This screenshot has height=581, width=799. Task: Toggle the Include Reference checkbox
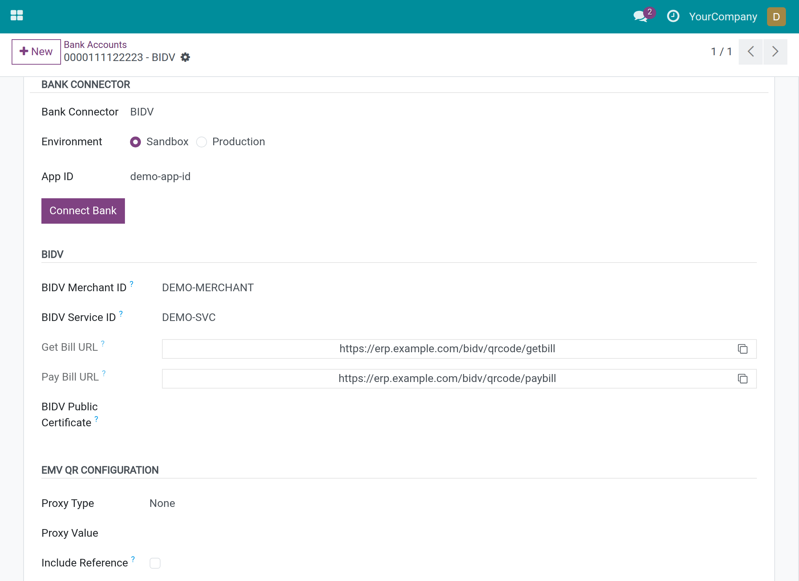pyautogui.click(x=155, y=563)
